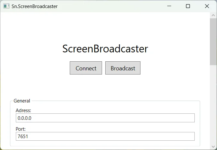Click the General group box label
This screenshot has height=150, width=217.
point(22,101)
